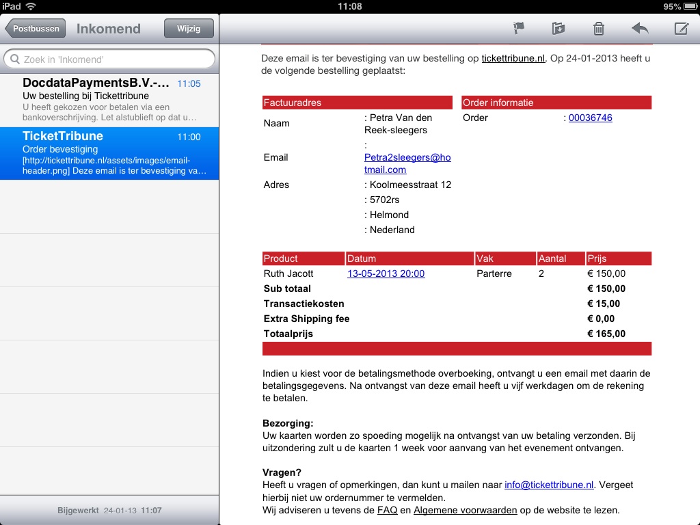The height and width of the screenshot is (525, 700).
Task: Select the TicketTribune order confirmation email
Action: pyautogui.click(x=109, y=154)
